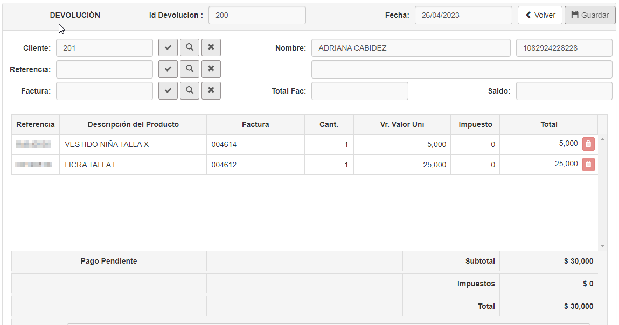The image size is (619, 325).
Task: Clear the Factura field with X icon
Action: click(x=211, y=91)
